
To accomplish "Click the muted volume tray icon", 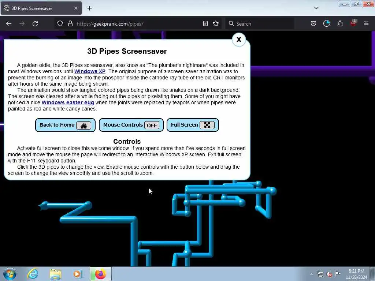I will click(329, 274).
